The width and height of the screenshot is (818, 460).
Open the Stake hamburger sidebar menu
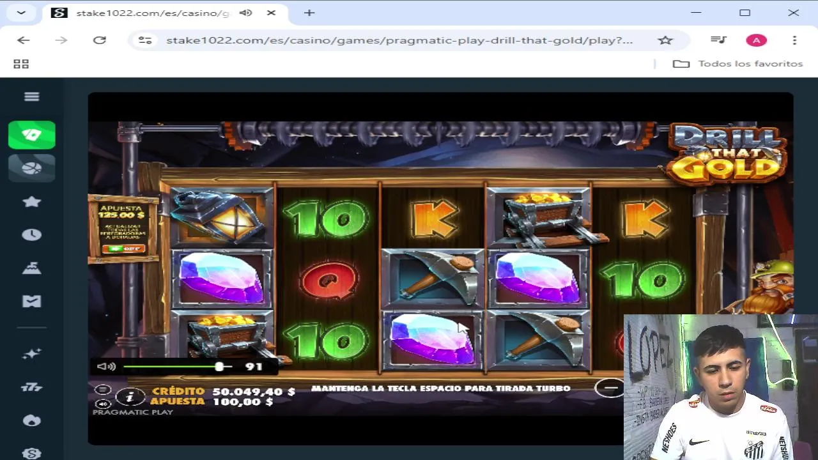[31, 96]
